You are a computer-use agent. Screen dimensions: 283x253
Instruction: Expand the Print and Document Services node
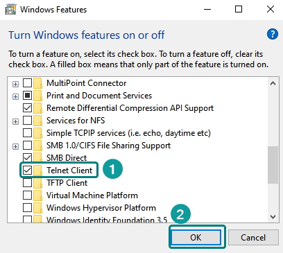click(x=15, y=96)
